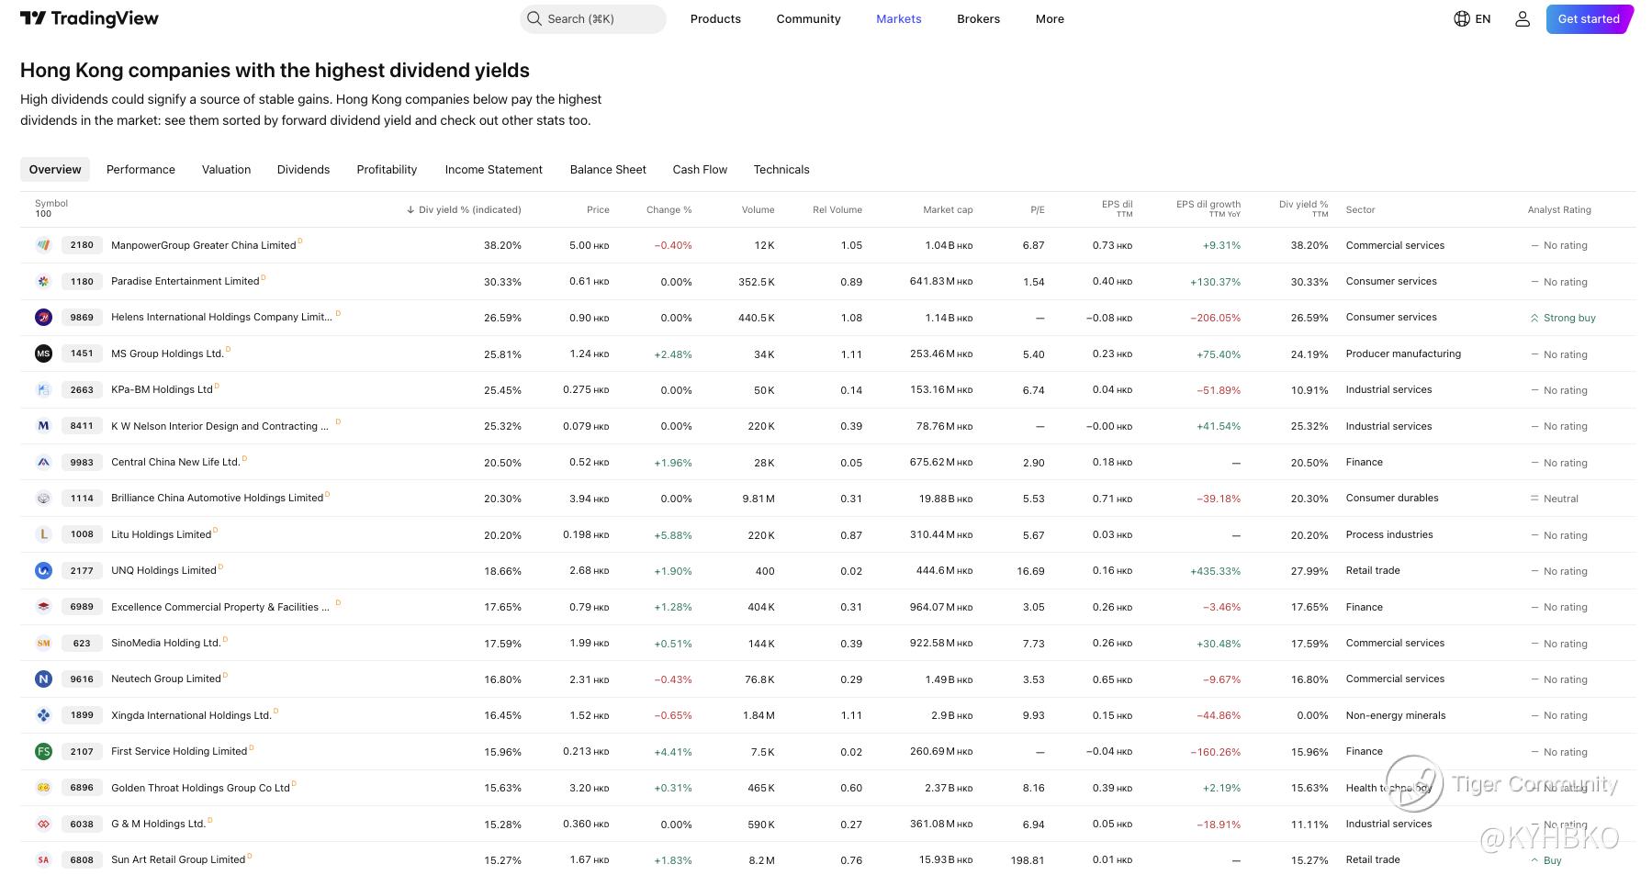Click the KPa-BM Holdings logo
The image size is (1652, 875).
click(43, 389)
